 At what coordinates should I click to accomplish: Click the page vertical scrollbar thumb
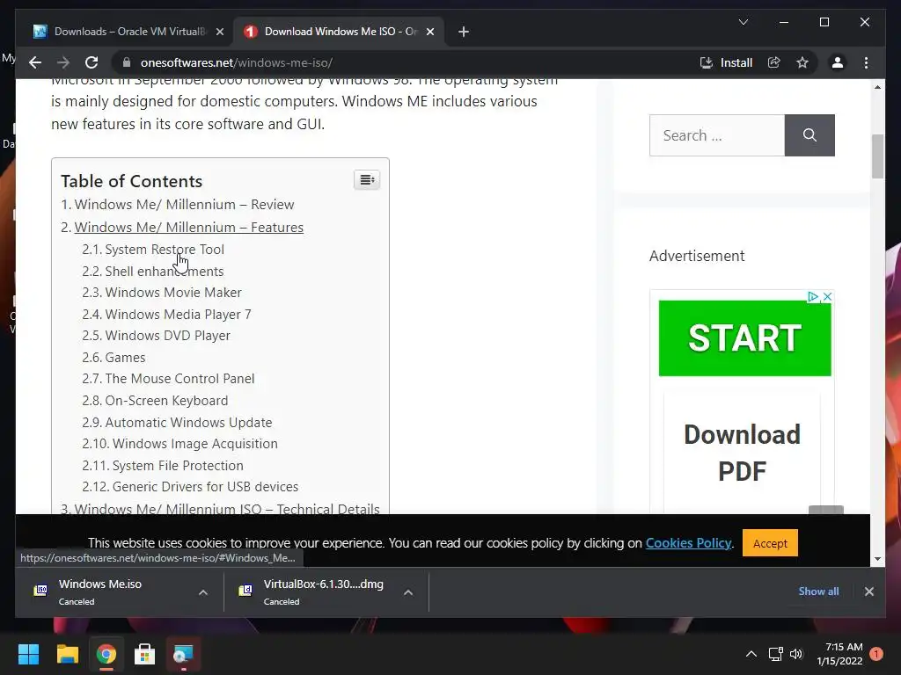(877, 156)
